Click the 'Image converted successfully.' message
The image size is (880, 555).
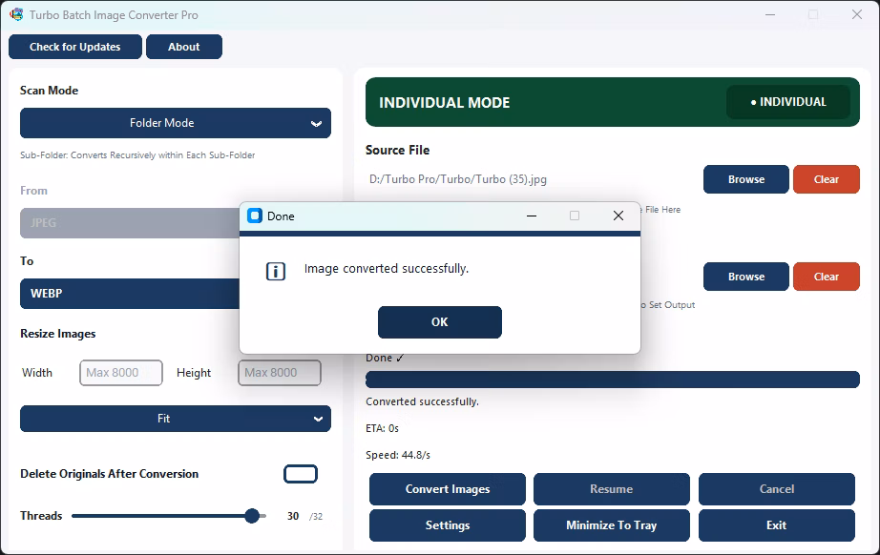click(387, 269)
